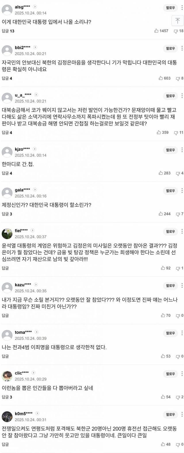
Task: Open the kjzo**** username profile
Action: click(22, 149)
